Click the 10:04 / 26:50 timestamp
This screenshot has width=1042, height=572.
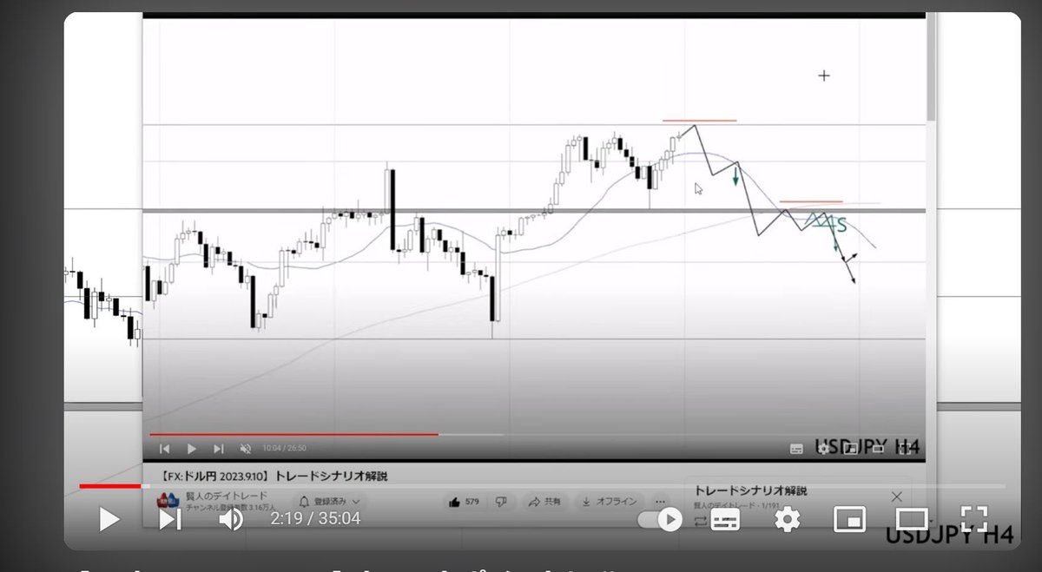click(285, 449)
